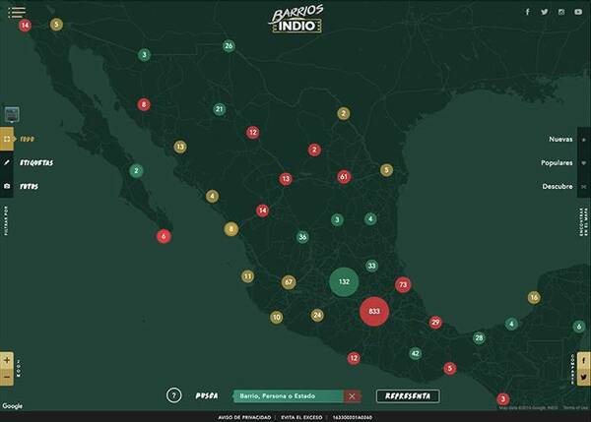The width and height of the screenshot is (591, 422).
Task: Open the YouTube channel from header
Action: point(578,12)
